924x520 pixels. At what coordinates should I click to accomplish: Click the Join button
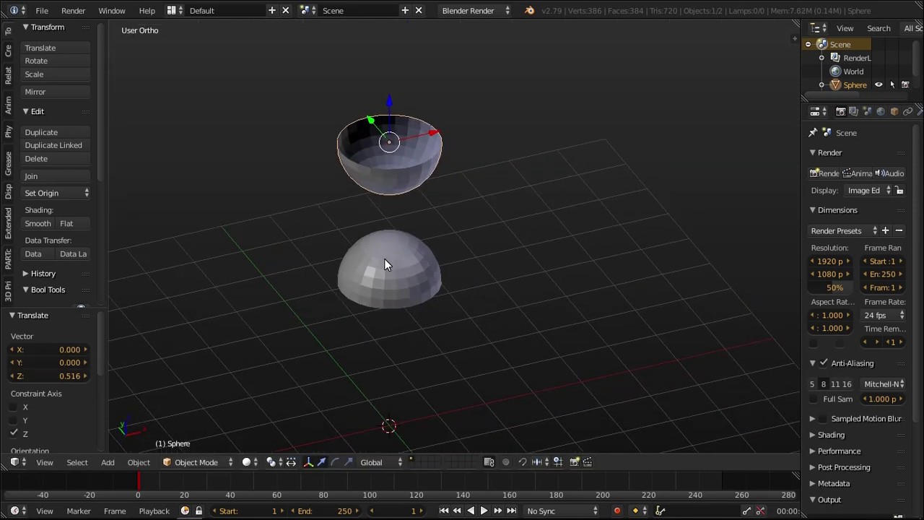pyautogui.click(x=56, y=176)
